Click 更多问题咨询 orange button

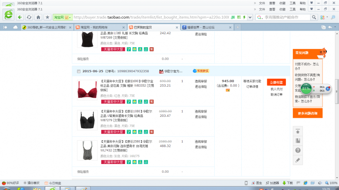[308, 113]
